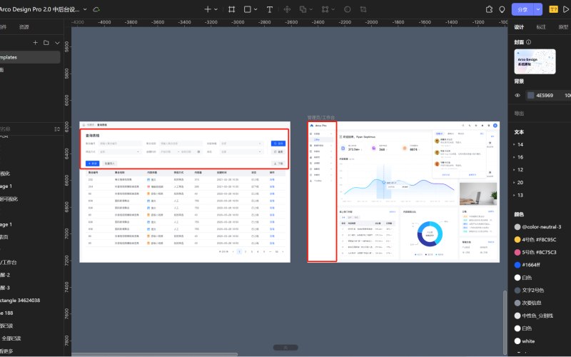The image size is (571, 357).
Task: Select the @color-neutral-3 color style
Action: pyautogui.click(x=537, y=227)
